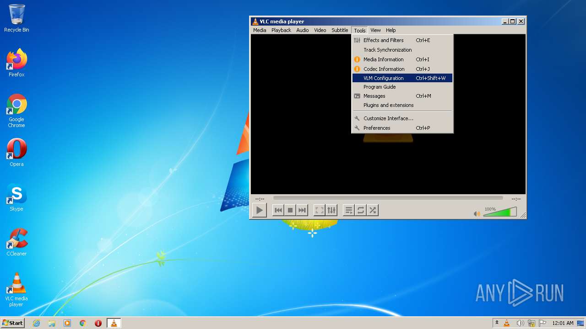Open the View menu
This screenshot has width=586, height=329.
pos(375,30)
